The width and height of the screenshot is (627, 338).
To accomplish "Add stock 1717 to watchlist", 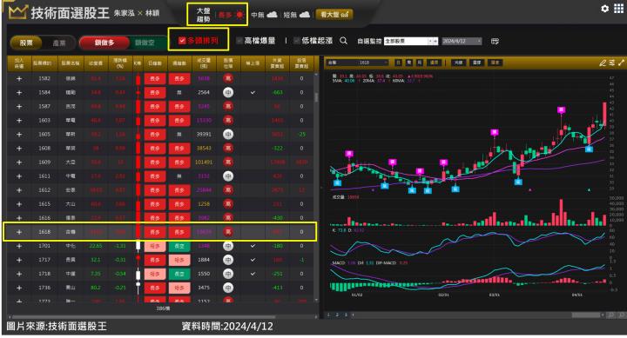I will pos(19,260).
